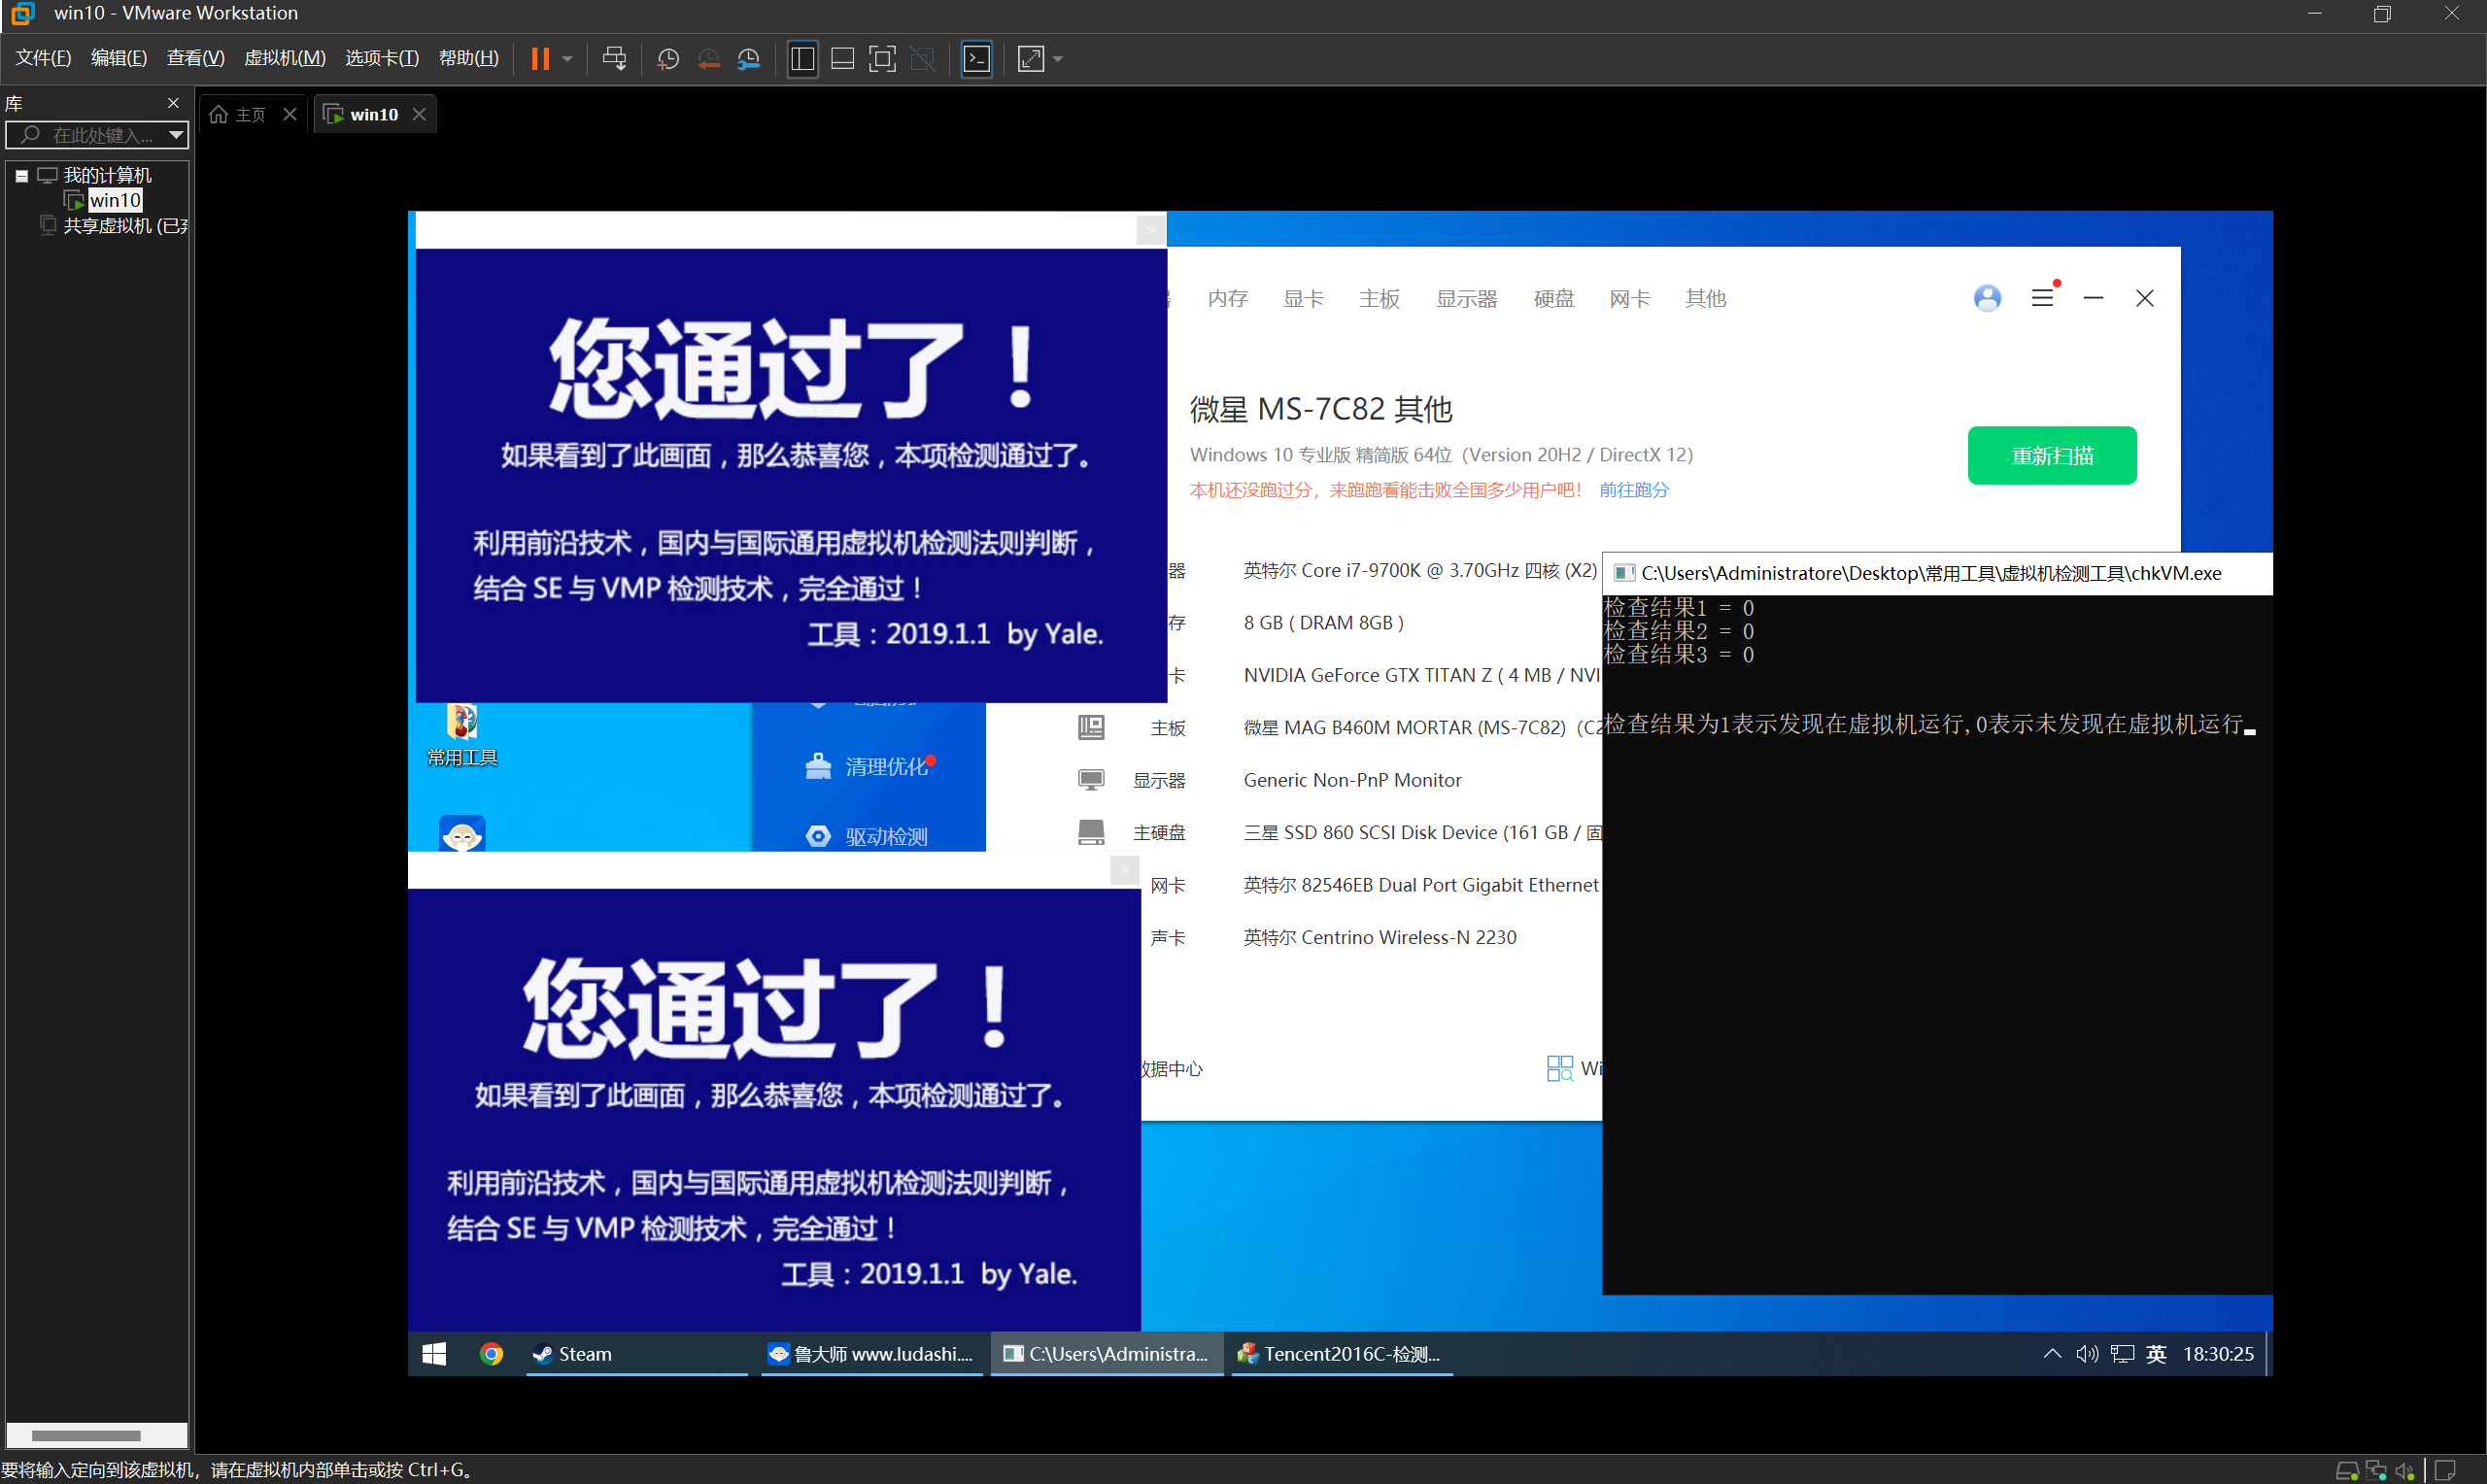Click the 重新扫描 button in Ludashi

pos(2051,456)
